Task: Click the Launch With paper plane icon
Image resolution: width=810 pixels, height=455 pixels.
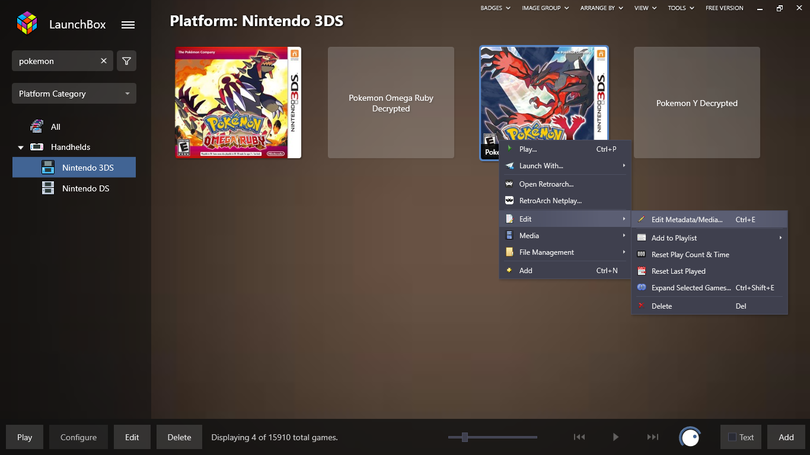Action: coord(509,166)
